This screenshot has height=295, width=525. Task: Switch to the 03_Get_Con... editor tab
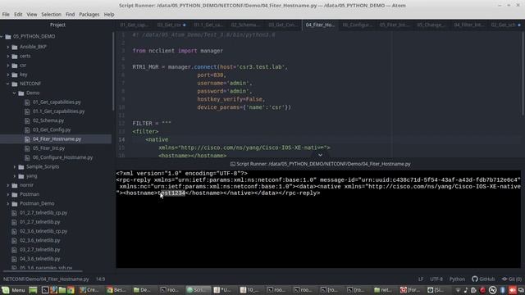pyautogui.click(x=283, y=25)
